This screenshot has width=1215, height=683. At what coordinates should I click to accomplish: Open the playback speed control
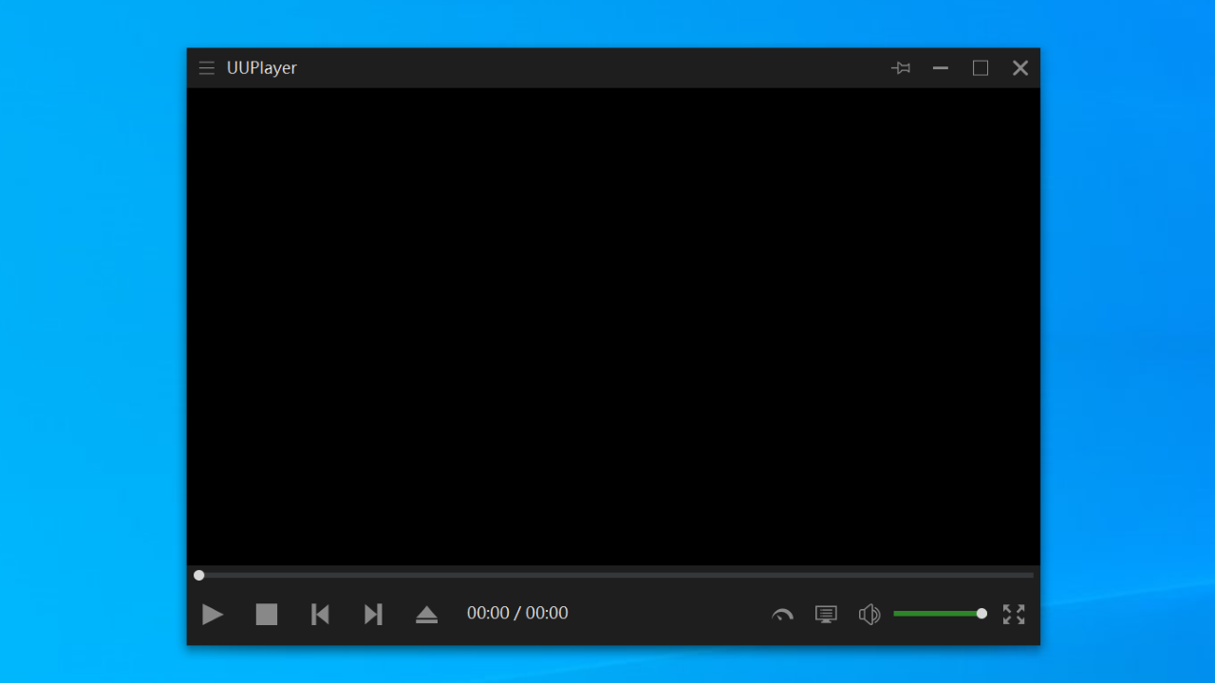pos(782,615)
